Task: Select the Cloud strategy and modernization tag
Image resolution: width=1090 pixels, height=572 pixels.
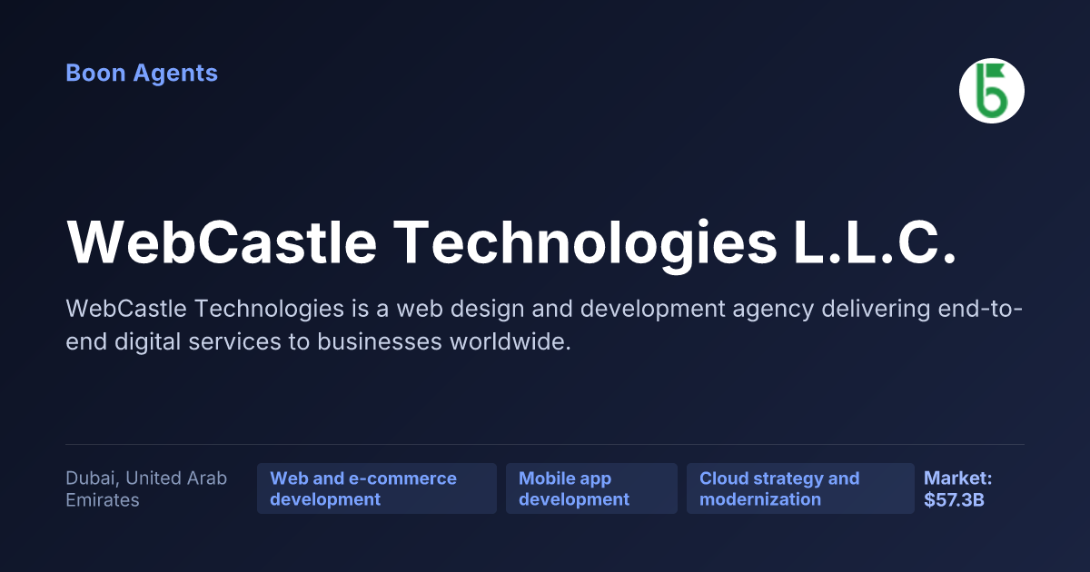Action: [800, 488]
